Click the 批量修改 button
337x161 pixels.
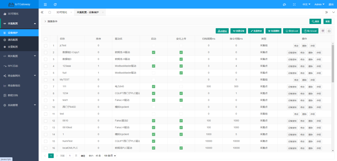(x=256, y=31)
